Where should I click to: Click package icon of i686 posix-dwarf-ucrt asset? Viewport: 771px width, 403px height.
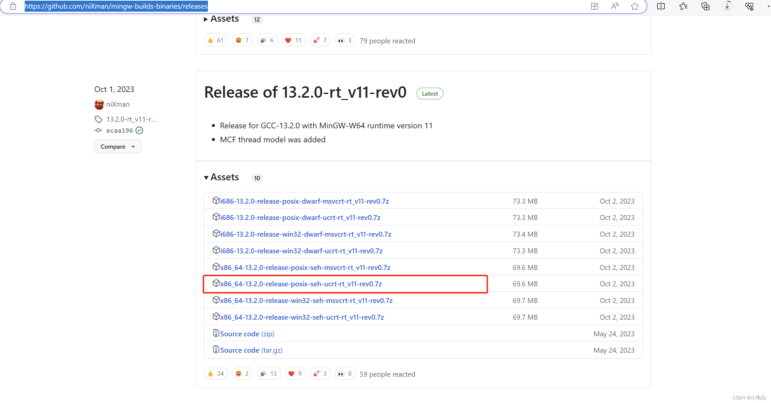216,217
